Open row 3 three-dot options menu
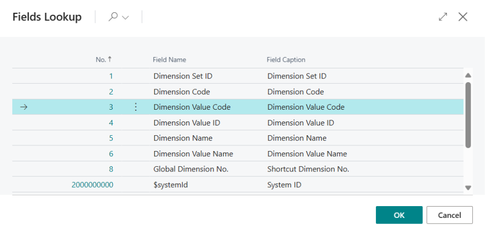The height and width of the screenshot is (225, 485). tap(136, 107)
